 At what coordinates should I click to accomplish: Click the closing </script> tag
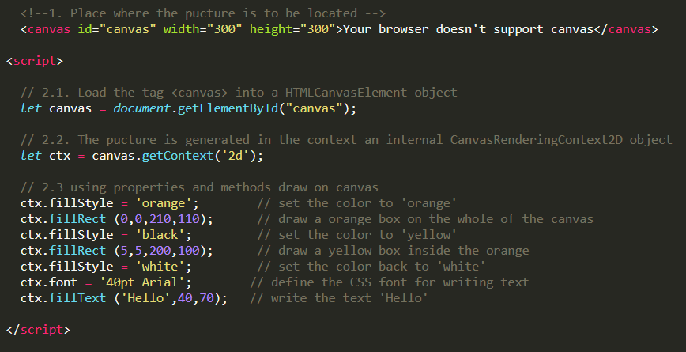point(39,330)
